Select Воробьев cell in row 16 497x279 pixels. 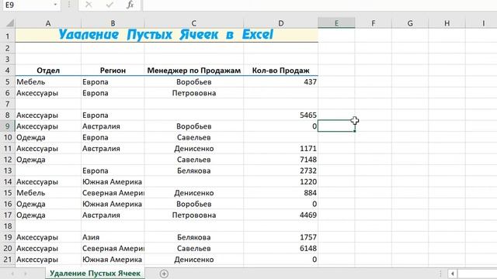(193, 204)
